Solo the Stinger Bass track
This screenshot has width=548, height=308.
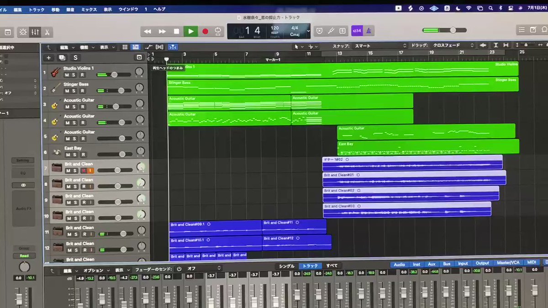point(74,91)
